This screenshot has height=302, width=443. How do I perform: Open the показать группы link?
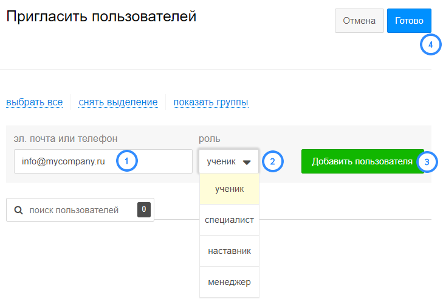click(x=211, y=102)
